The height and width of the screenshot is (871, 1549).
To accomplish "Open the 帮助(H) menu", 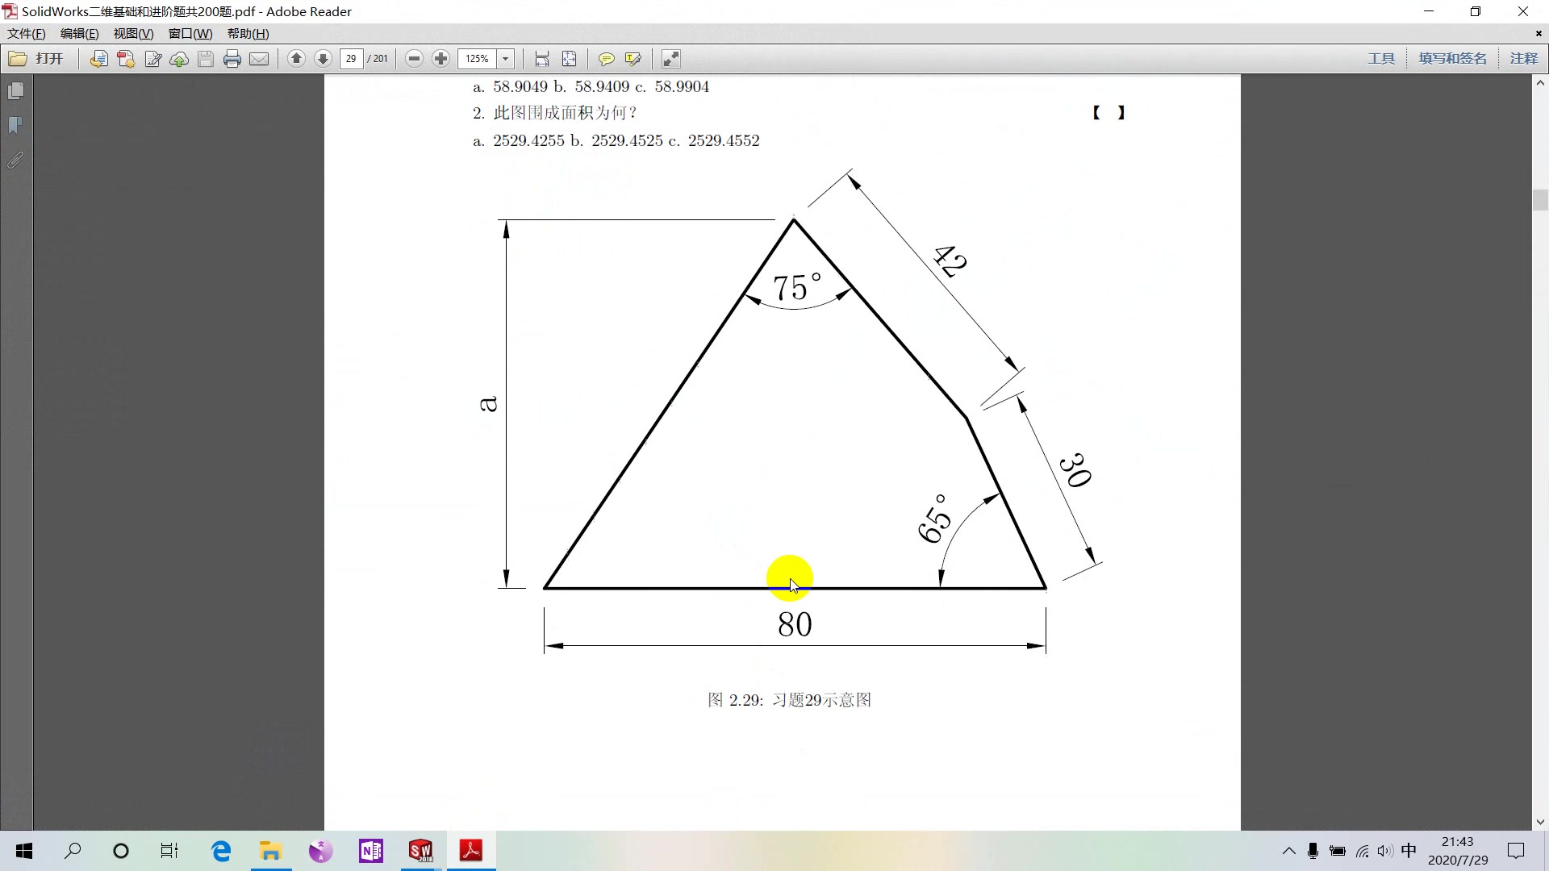I will coord(248,34).
